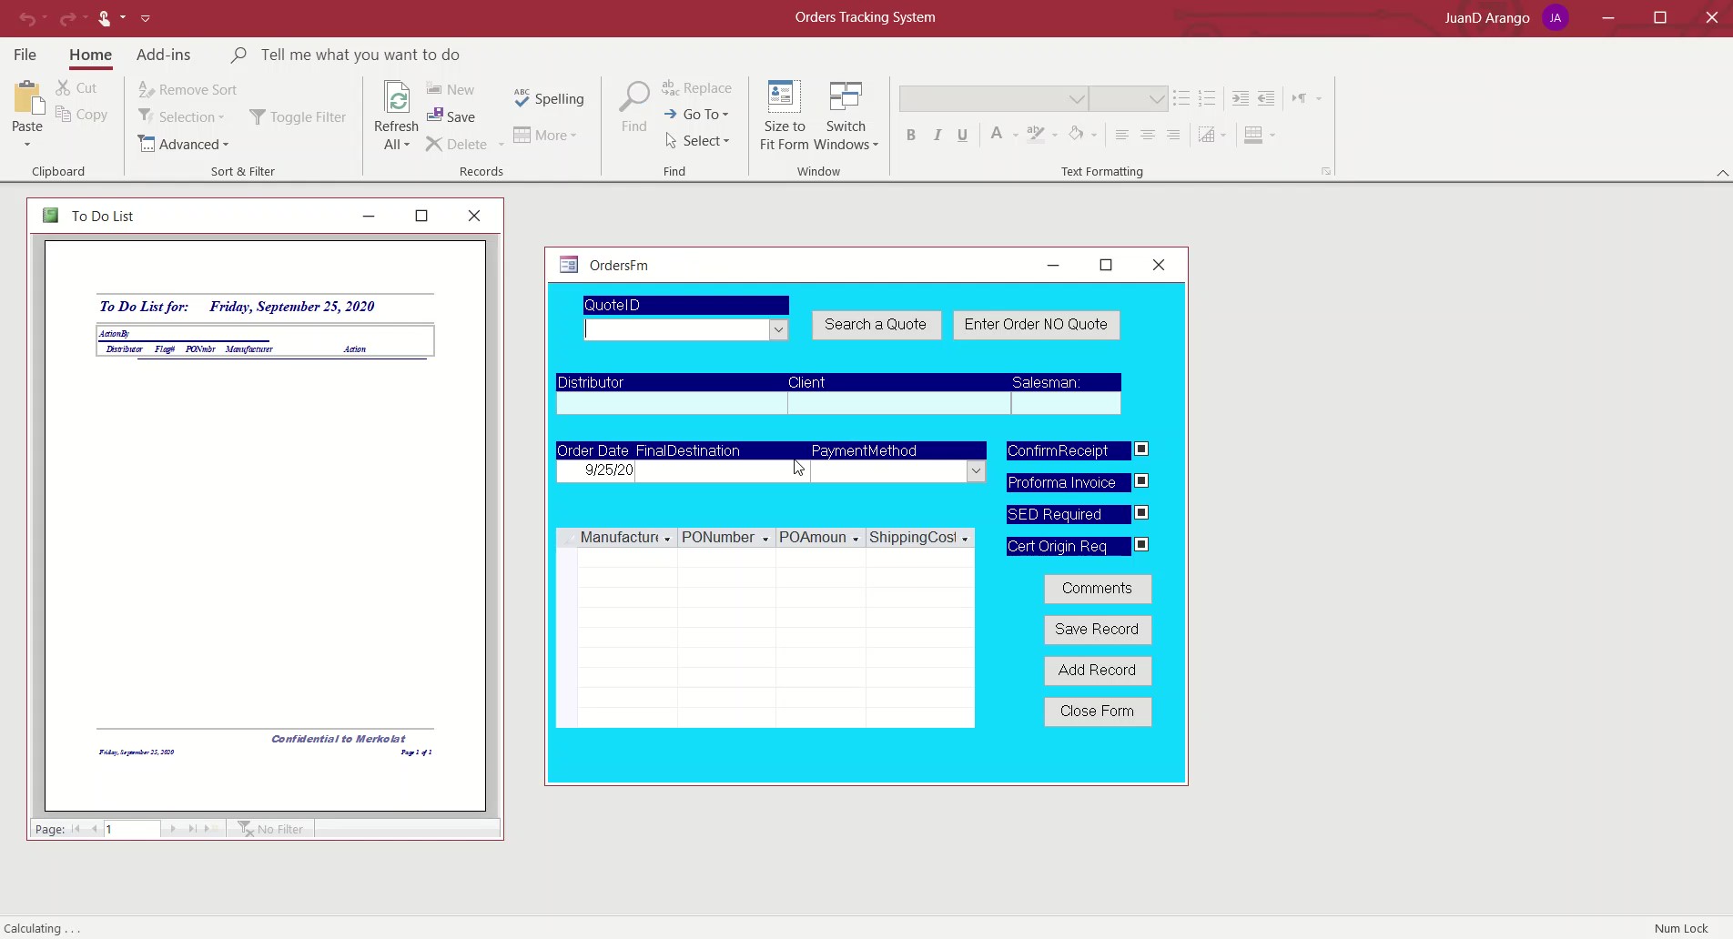Image resolution: width=1733 pixels, height=939 pixels.
Task: Click the Center alignment icon
Action: [1148, 135]
